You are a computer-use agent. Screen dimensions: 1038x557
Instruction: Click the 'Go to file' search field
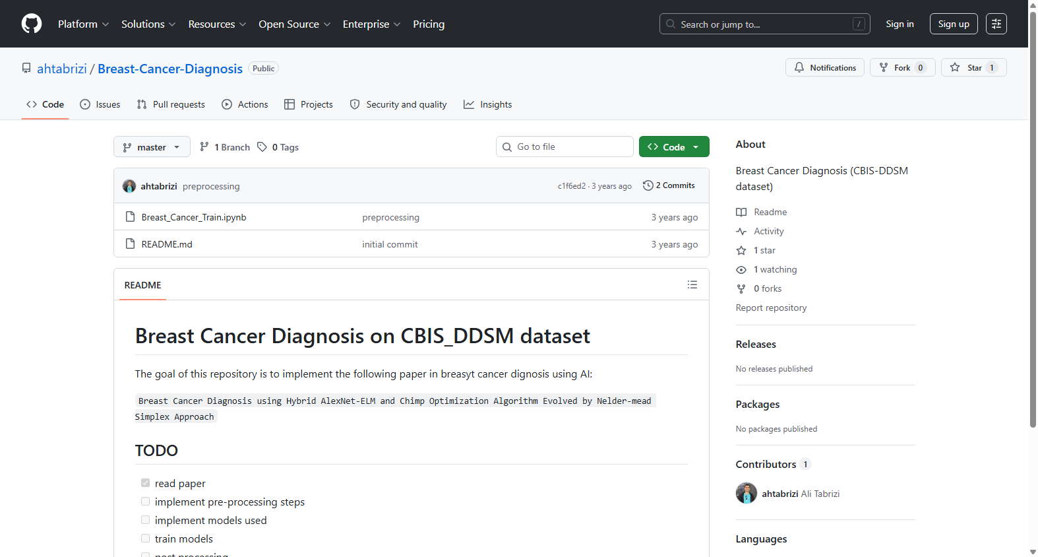click(x=565, y=147)
